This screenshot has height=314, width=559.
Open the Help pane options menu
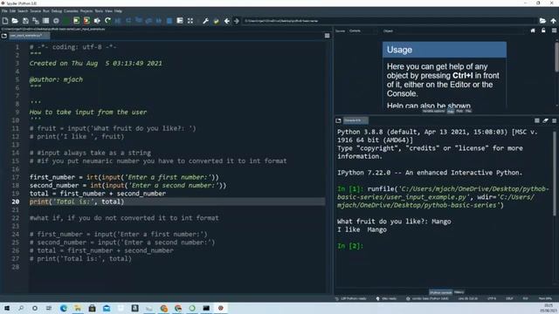[554, 31]
